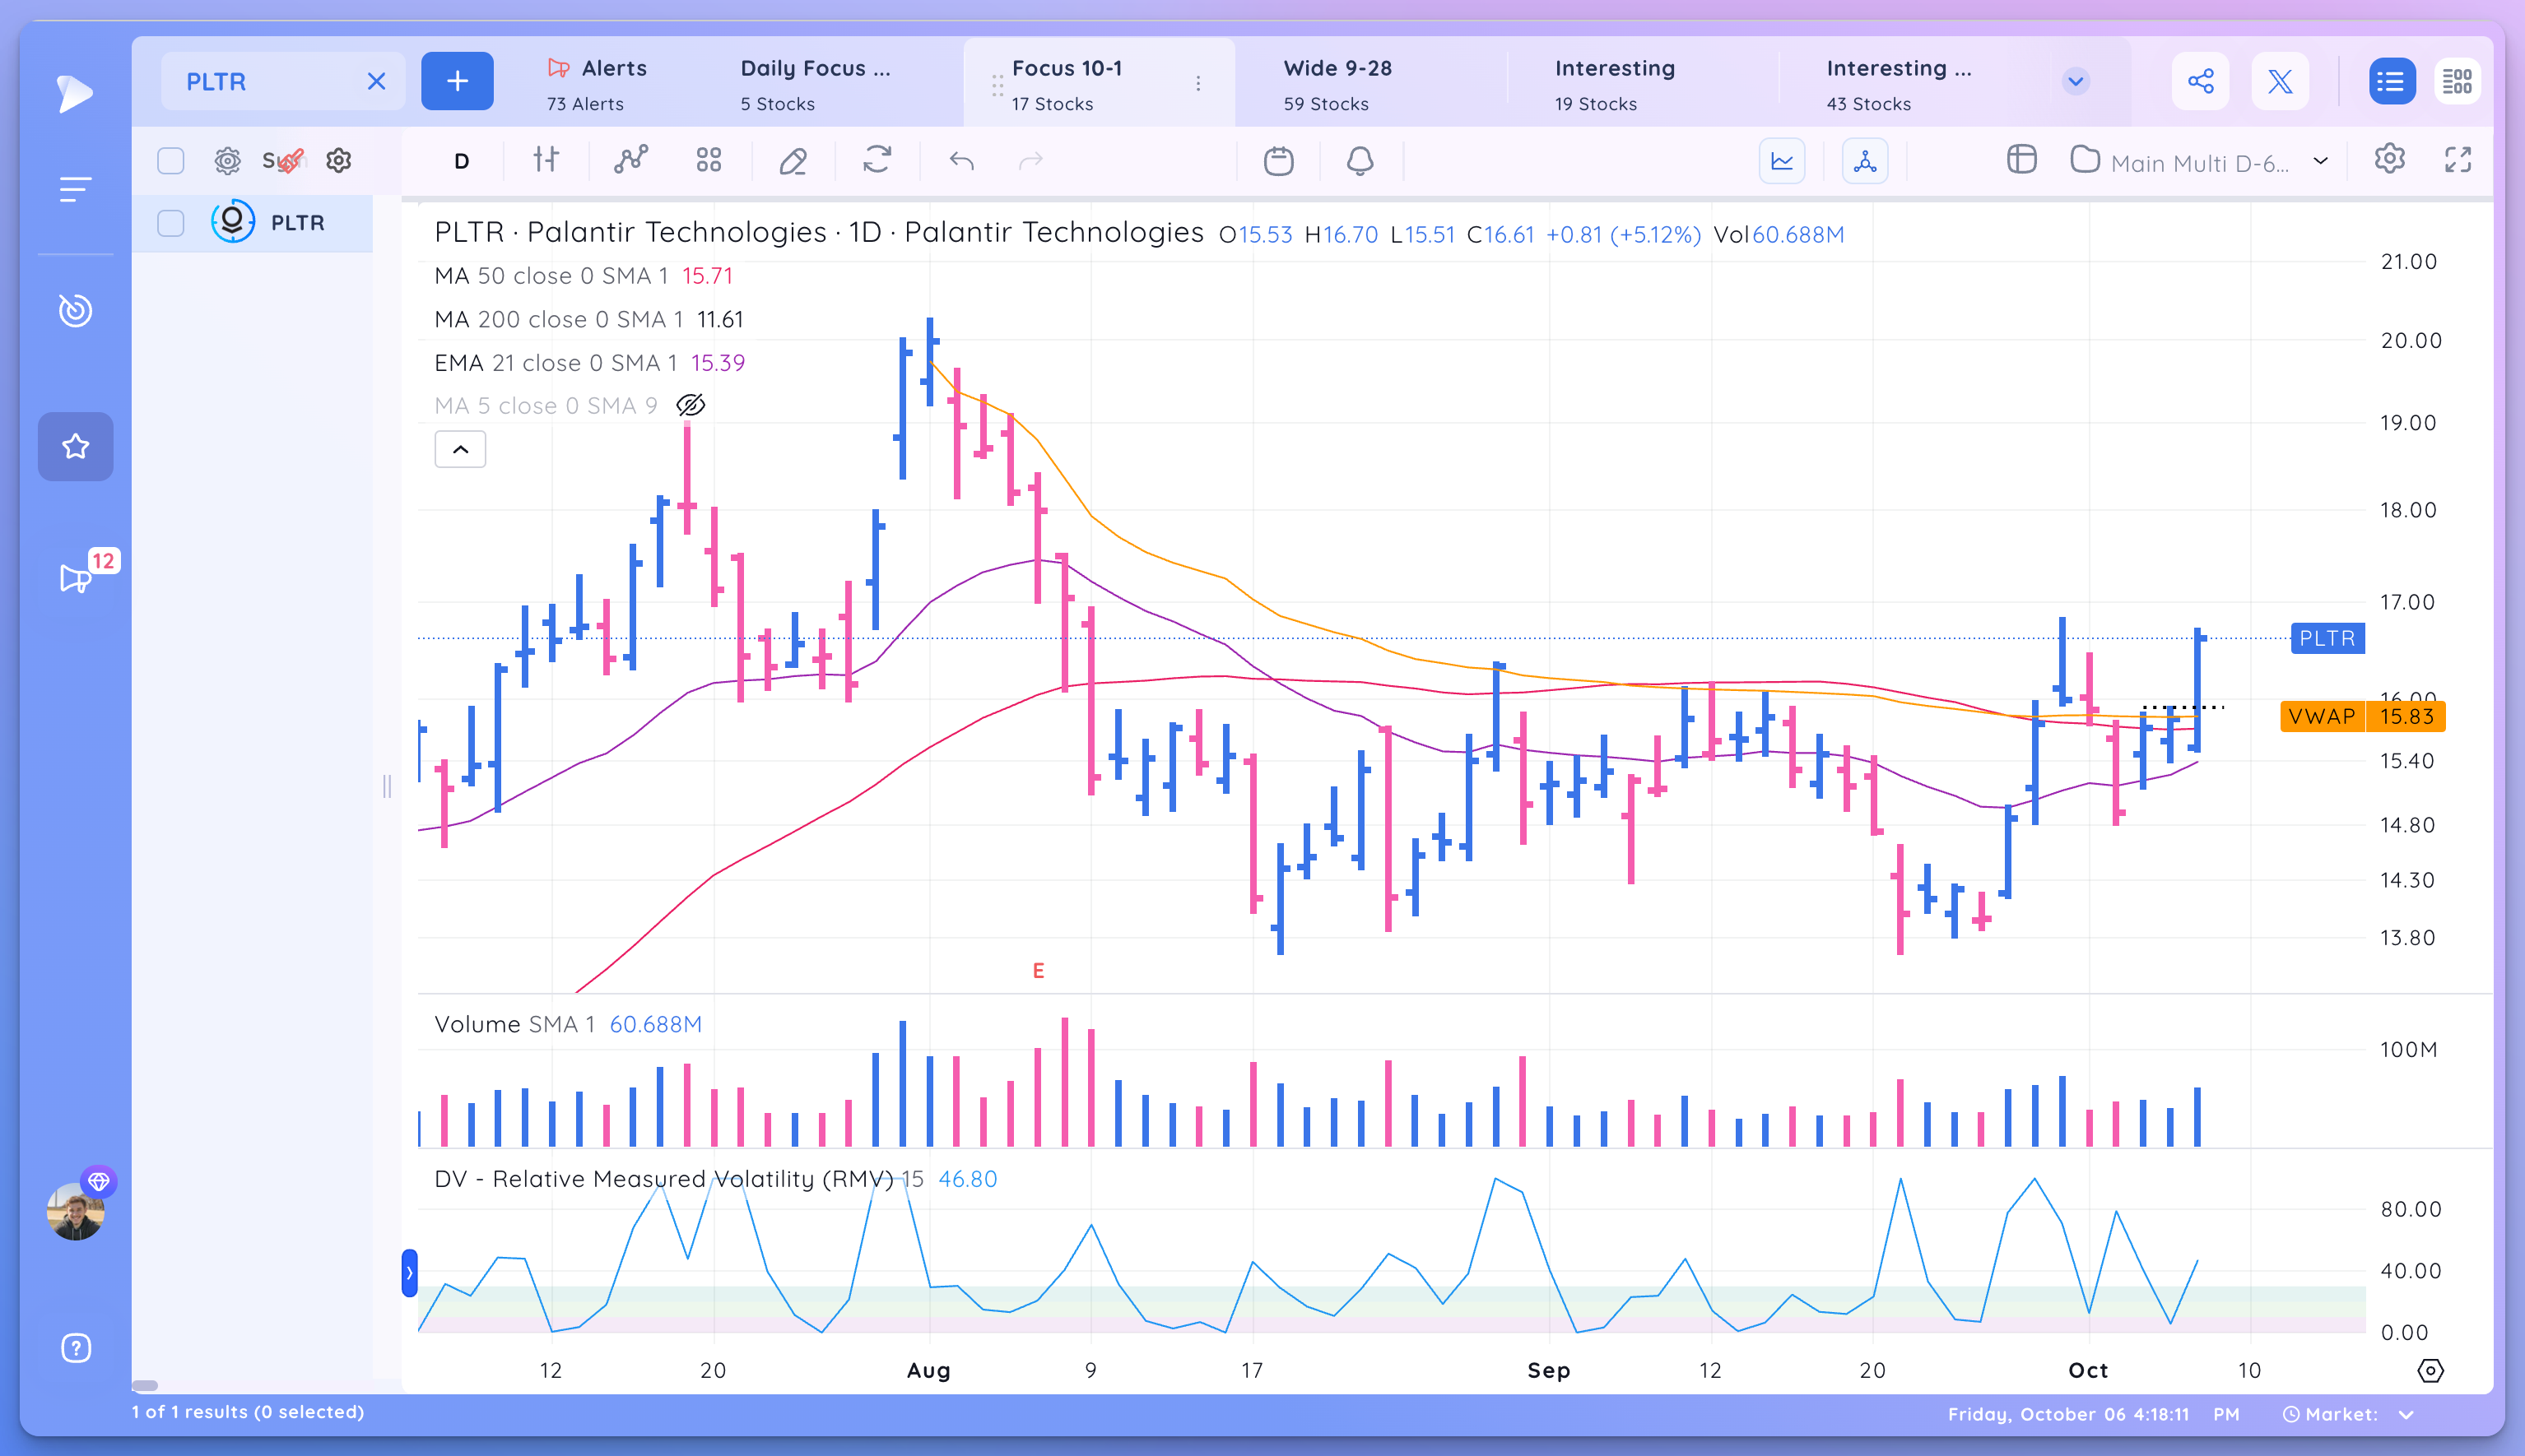Open the Alerts list tab
2525x1456 pixels.
(598, 84)
